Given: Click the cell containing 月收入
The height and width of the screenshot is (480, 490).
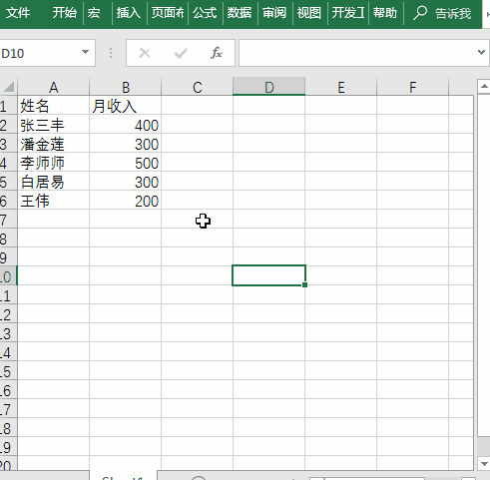Looking at the screenshot, I should pyautogui.click(x=126, y=106).
